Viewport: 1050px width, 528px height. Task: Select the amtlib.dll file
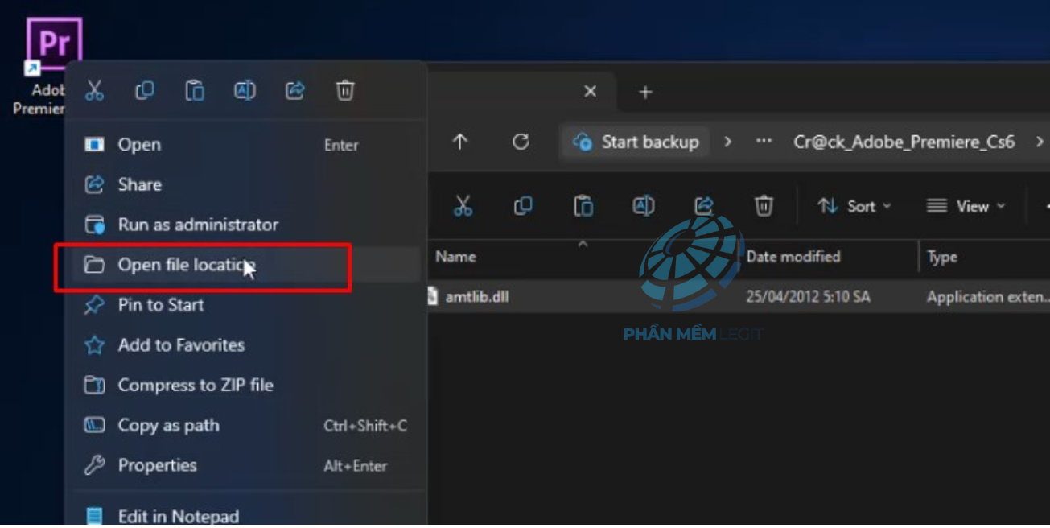pyautogui.click(x=476, y=297)
